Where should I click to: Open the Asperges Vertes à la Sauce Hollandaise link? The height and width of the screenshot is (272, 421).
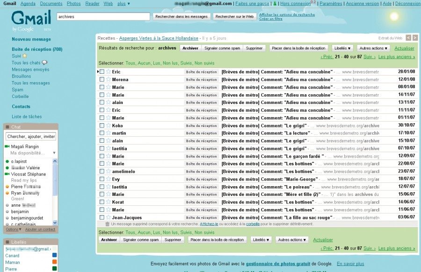pyautogui.click(x=159, y=38)
